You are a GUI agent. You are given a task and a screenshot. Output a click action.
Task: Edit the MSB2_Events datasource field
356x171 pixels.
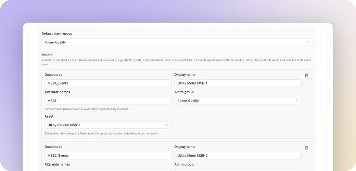pos(108,156)
